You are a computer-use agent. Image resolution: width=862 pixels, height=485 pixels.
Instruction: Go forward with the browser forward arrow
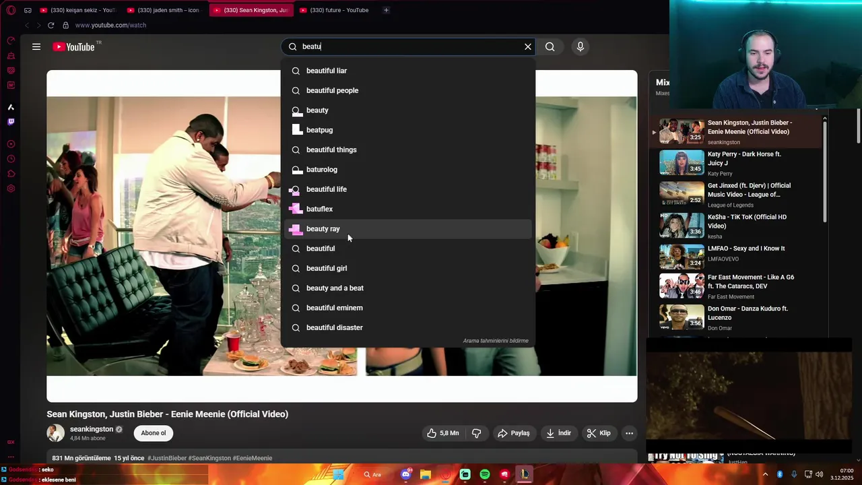coord(38,25)
